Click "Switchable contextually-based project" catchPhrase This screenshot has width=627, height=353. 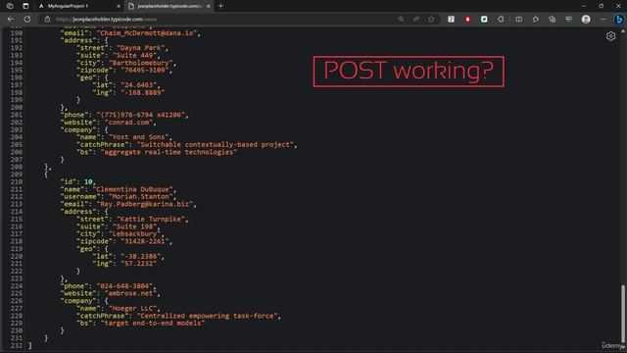216,144
